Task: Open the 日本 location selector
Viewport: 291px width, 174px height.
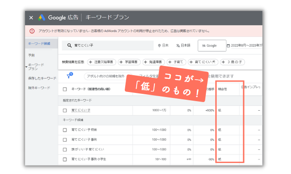Action: pos(163,46)
